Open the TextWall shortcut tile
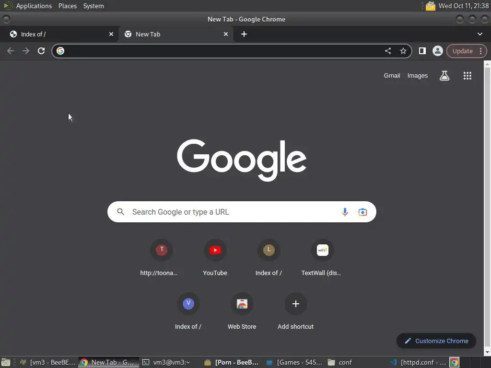491x368 pixels. tap(322, 258)
